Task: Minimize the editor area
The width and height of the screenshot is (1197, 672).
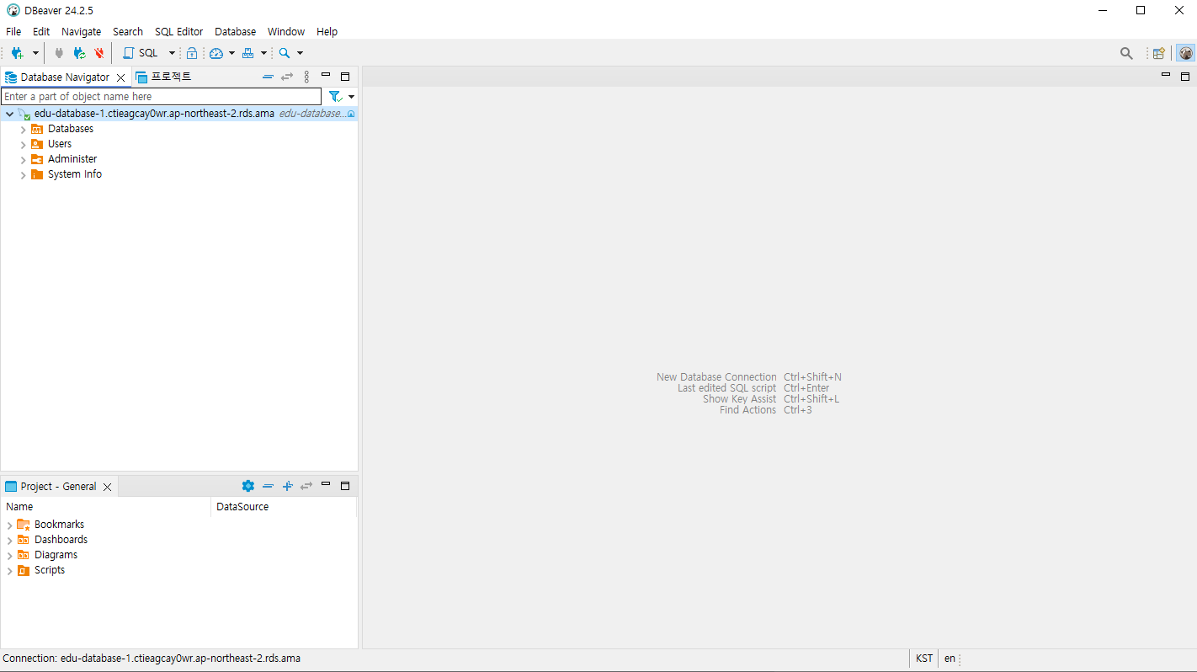Action: point(1166,76)
